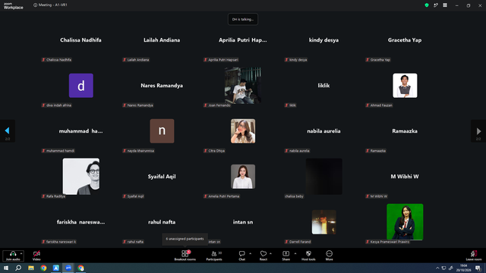Select Ahmad Fauzan's profile picture
This screenshot has width=486, height=273.
click(405, 86)
